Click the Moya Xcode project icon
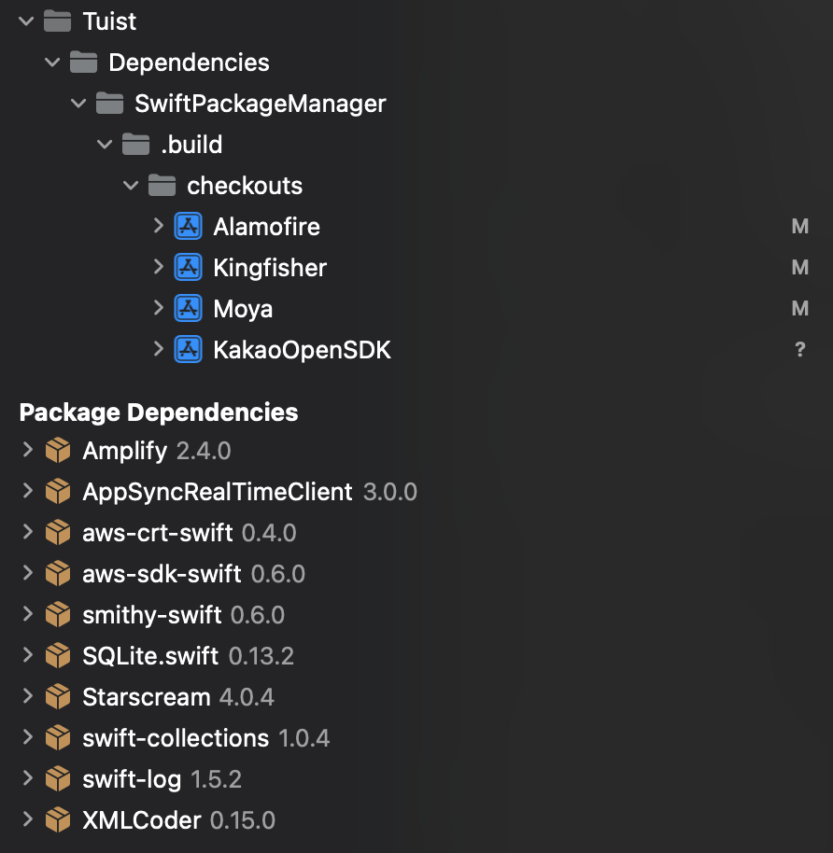Image resolution: width=833 pixels, height=853 pixels. [x=188, y=309]
